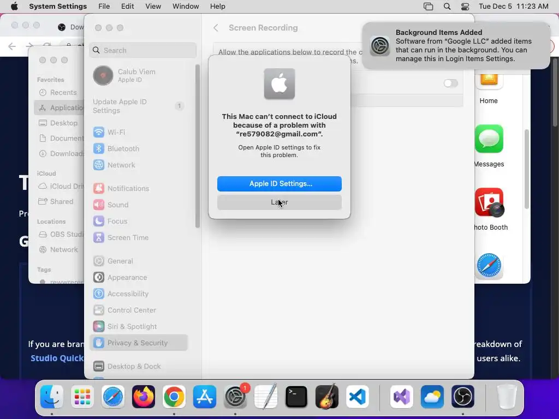The height and width of the screenshot is (419, 559).
Task: Select Documents in Finder sidebar
Action: tap(59, 138)
